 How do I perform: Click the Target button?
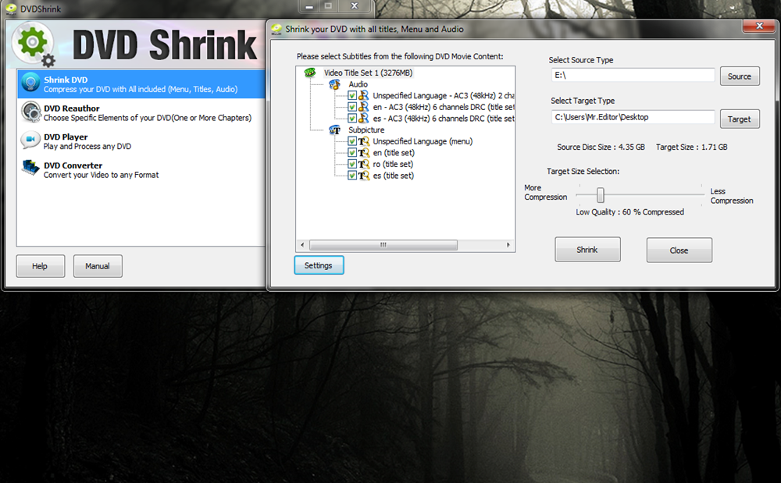pyautogui.click(x=740, y=119)
